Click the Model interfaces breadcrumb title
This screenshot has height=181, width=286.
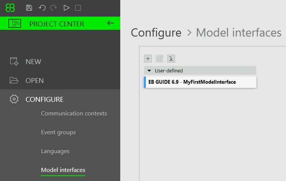coord(239,33)
